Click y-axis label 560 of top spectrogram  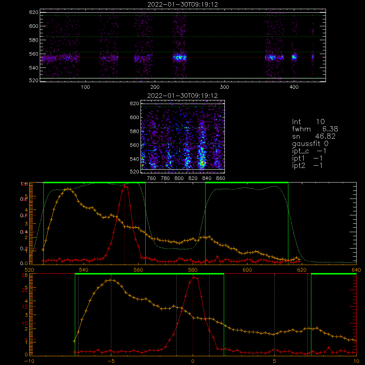tap(34, 54)
